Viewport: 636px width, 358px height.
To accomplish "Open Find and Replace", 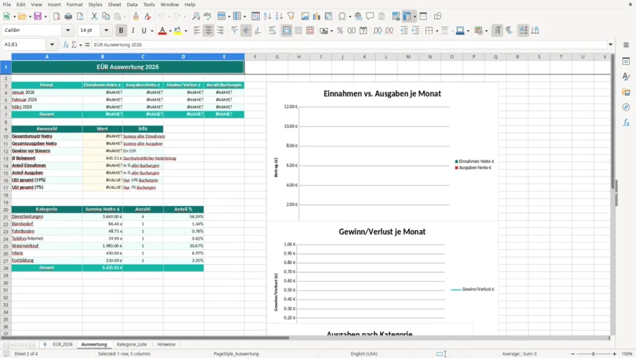I will pyautogui.click(x=196, y=16).
